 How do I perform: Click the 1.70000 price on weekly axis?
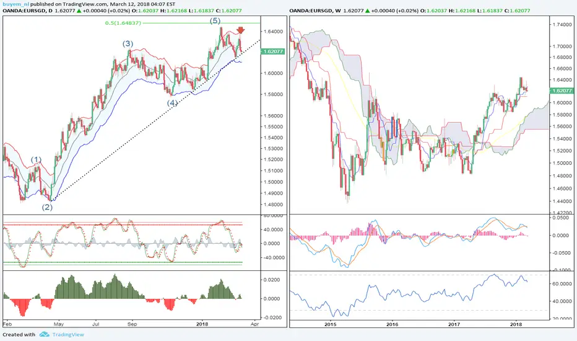pyautogui.click(x=563, y=46)
